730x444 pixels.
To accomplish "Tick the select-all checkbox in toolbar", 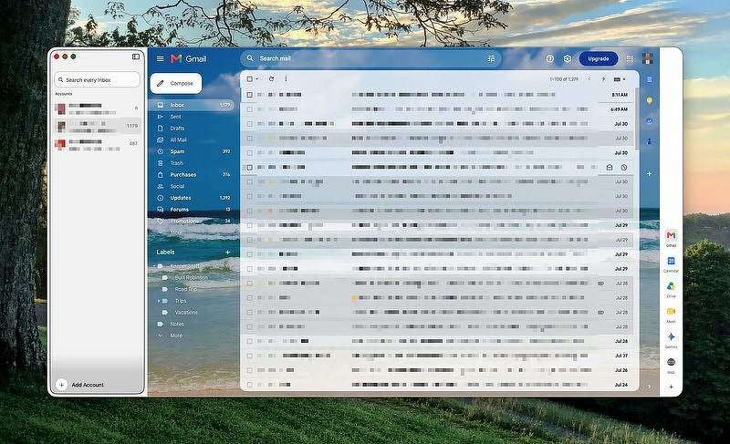I will [249, 79].
